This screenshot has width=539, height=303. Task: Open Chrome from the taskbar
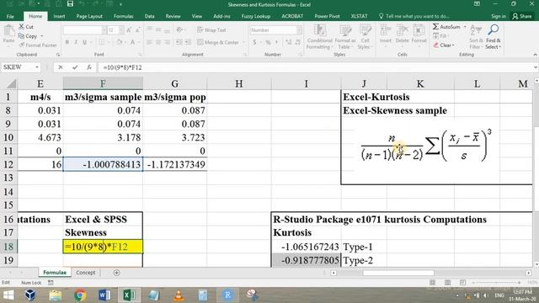click(80, 295)
